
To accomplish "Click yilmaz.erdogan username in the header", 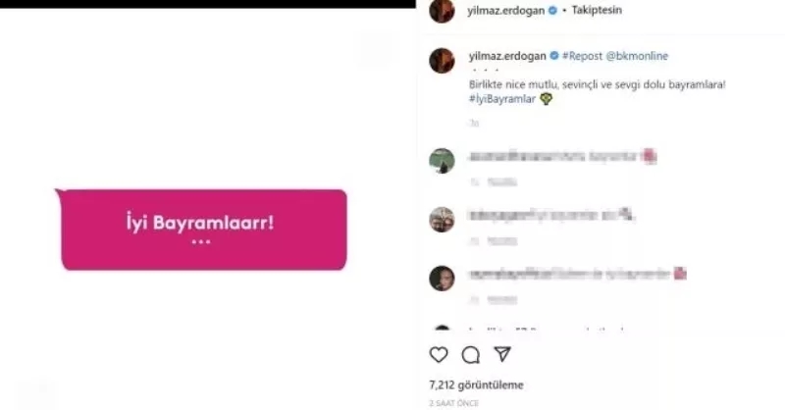I will pyautogui.click(x=506, y=10).
